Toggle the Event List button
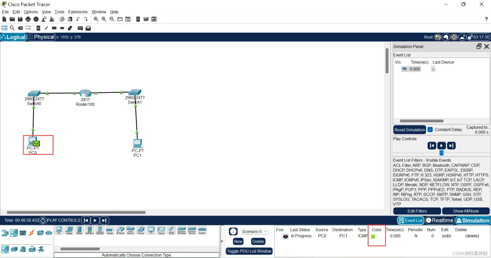Image resolution: width=491 pixels, height=258 pixels. pyautogui.click(x=411, y=220)
